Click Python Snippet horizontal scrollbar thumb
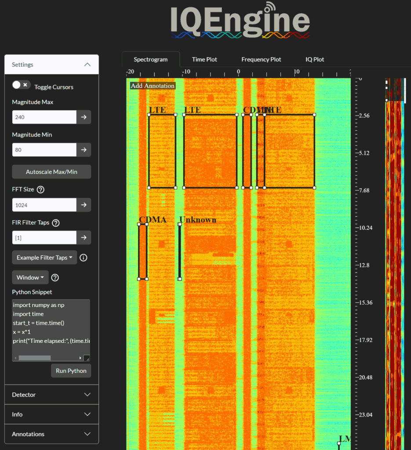The height and width of the screenshot is (450, 411). pos(35,358)
